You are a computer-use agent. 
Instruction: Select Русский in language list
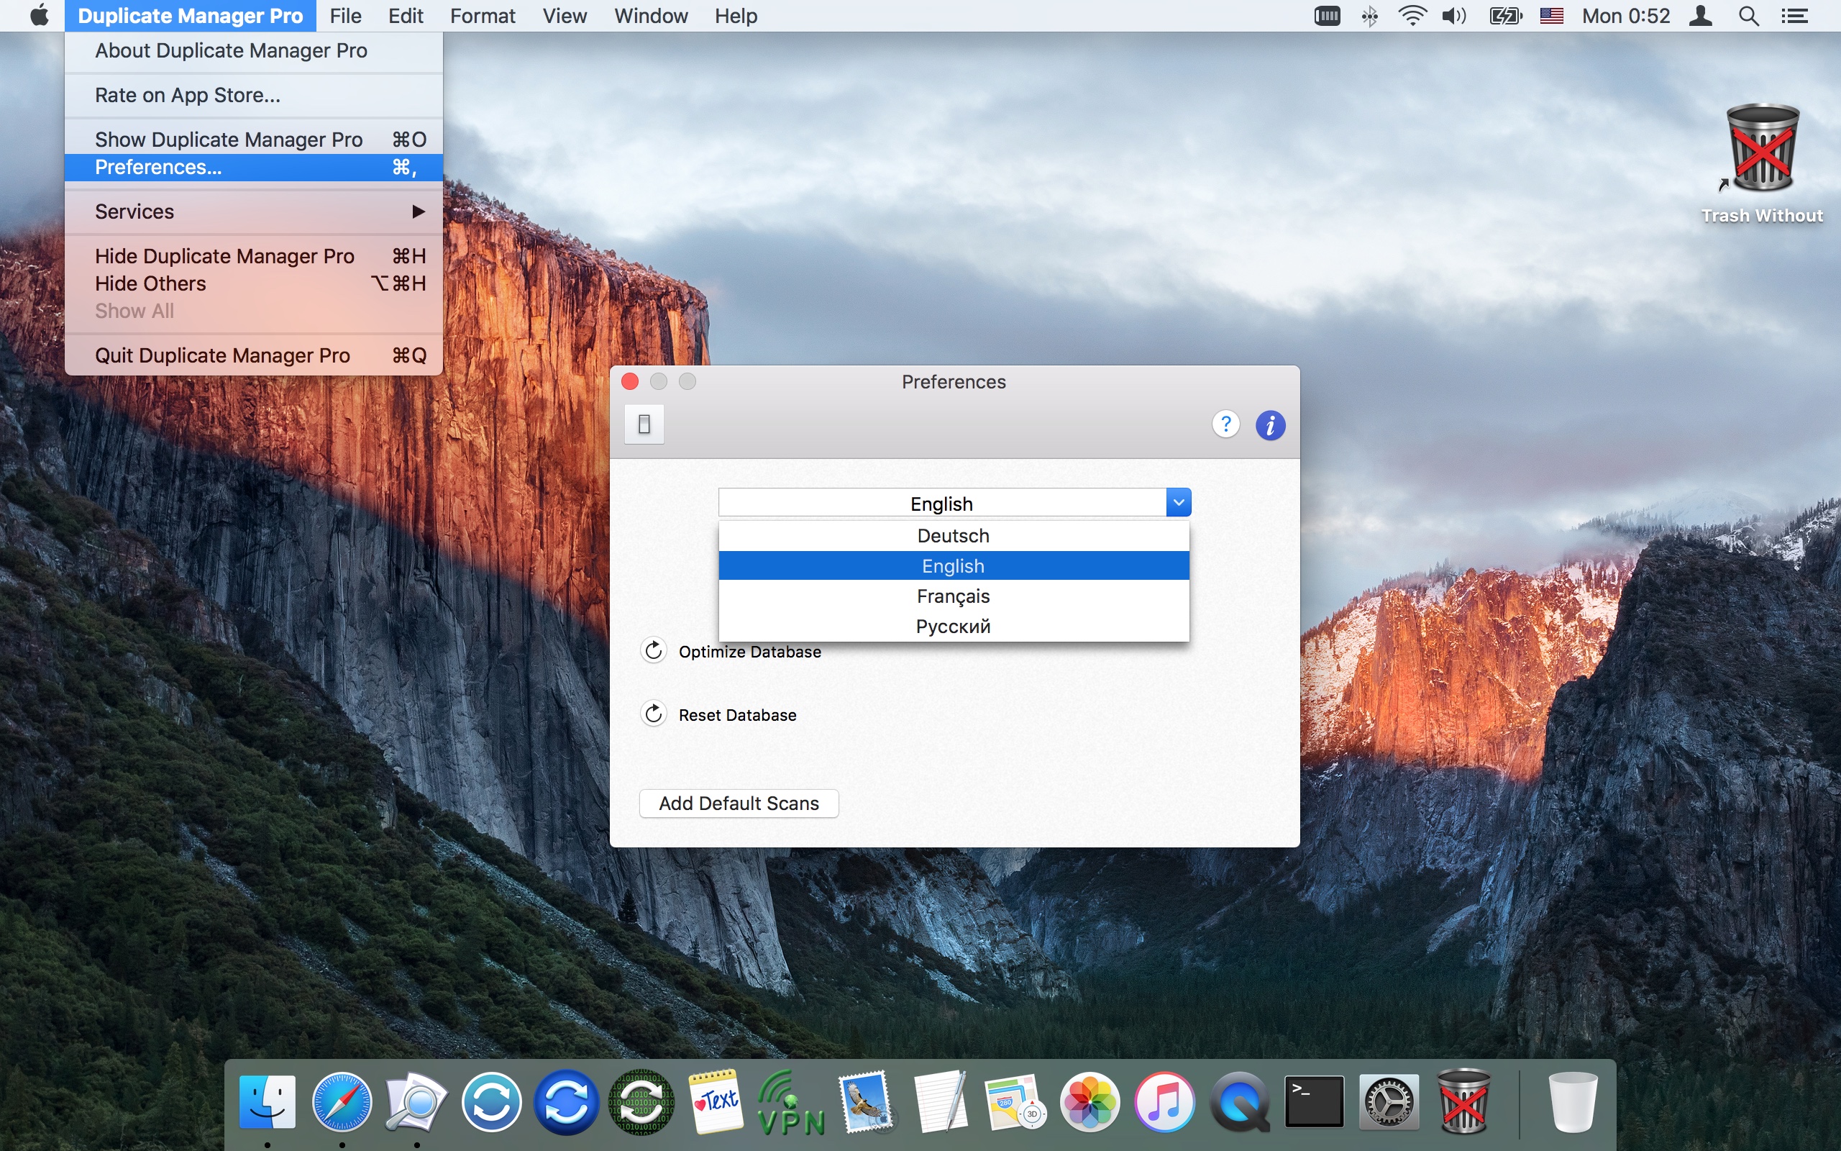(952, 627)
